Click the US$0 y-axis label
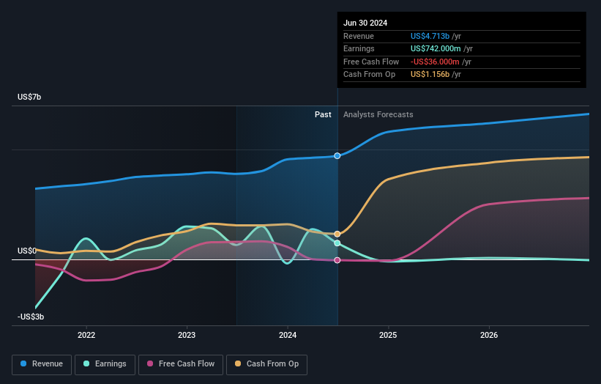The height and width of the screenshot is (384, 601). click(27, 251)
